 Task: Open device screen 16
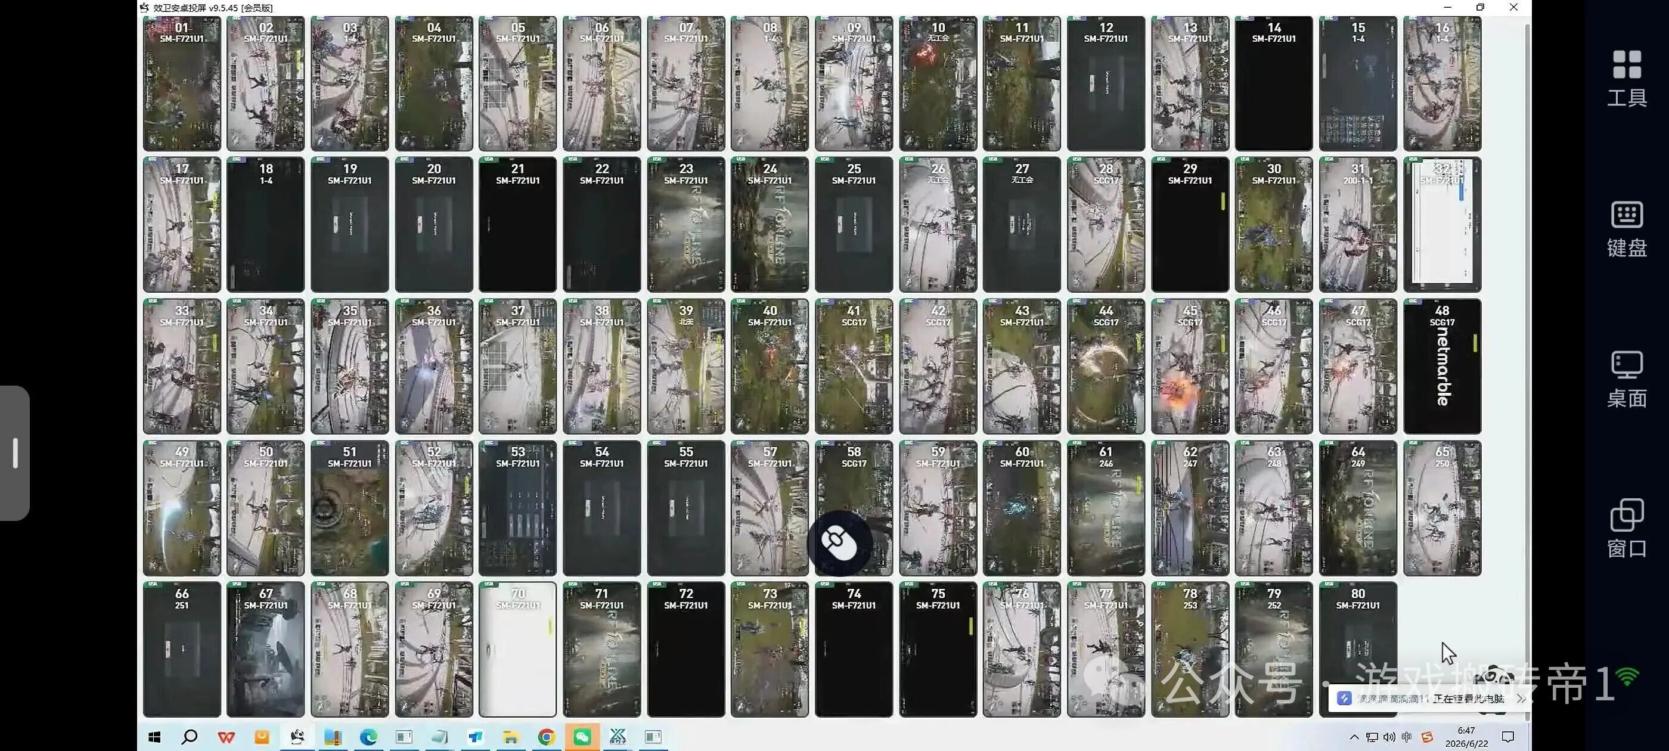pos(1442,83)
